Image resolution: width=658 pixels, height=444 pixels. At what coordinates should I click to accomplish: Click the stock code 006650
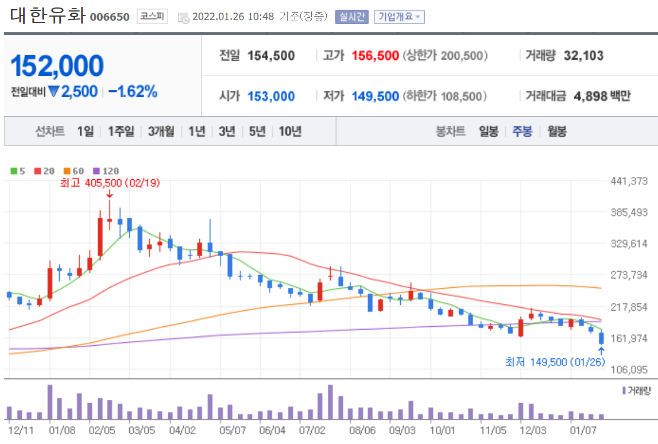pos(110,17)
